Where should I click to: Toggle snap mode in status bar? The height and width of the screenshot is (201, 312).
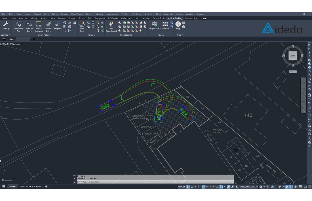click(192, 187)
